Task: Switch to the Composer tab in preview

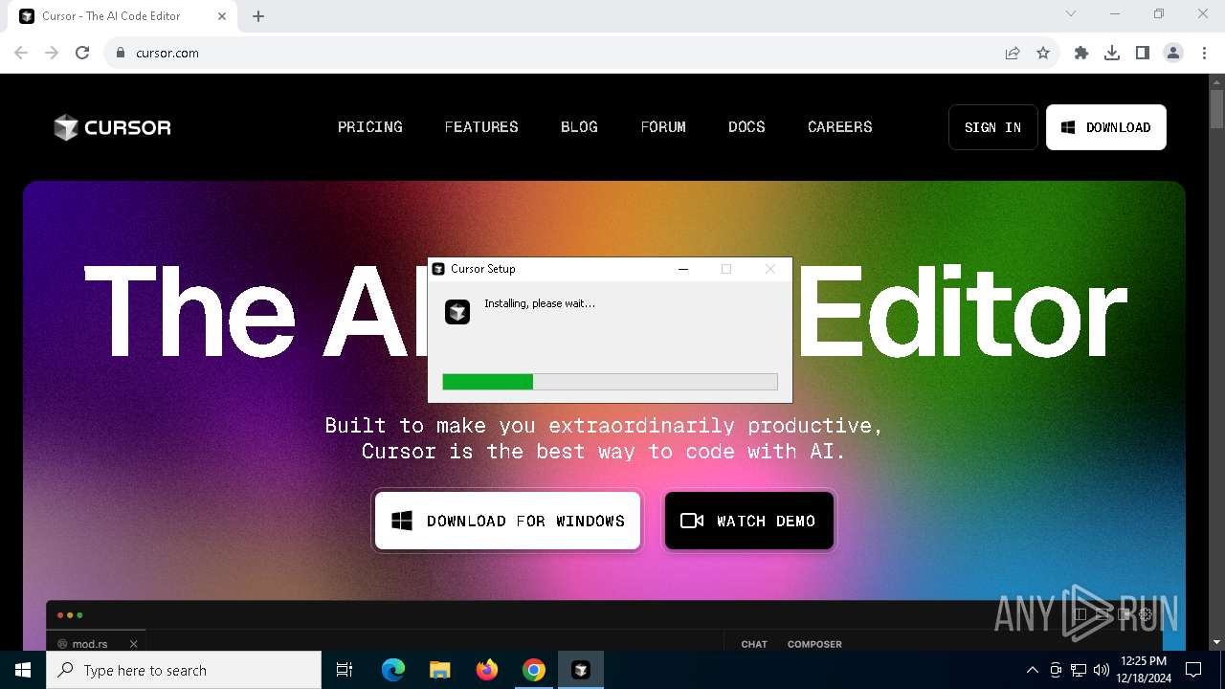Action: pos(814,644)
